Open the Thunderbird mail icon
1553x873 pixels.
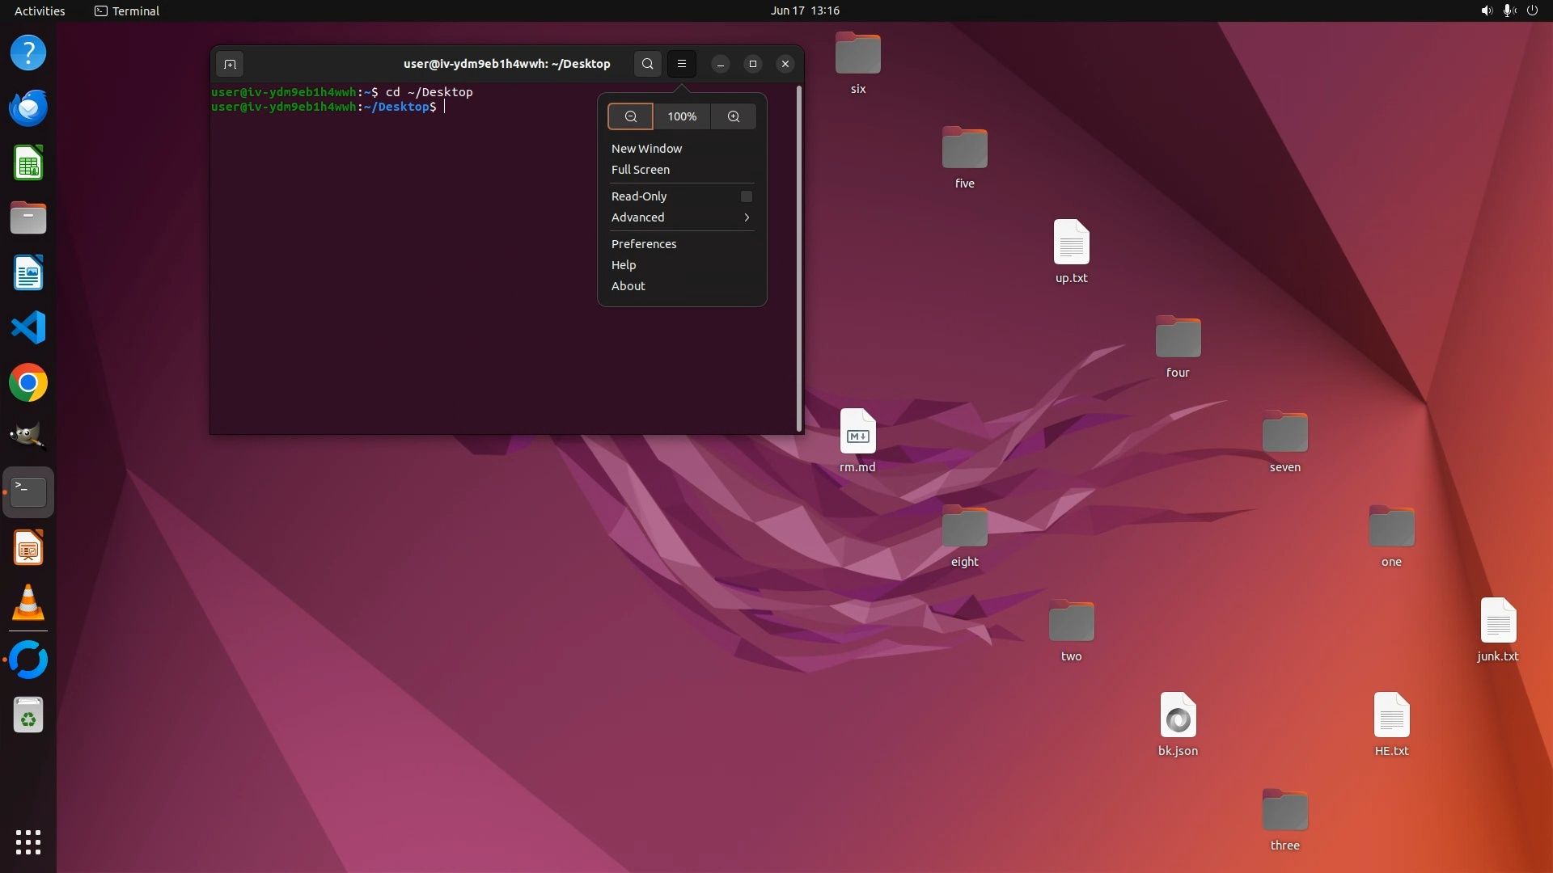tap(28, 108)
